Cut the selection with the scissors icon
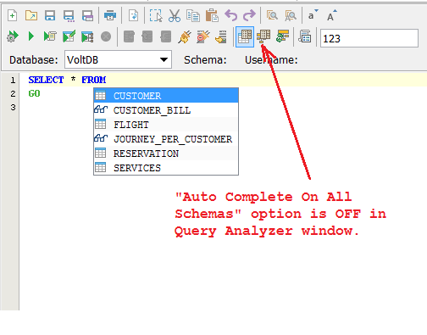The width and height of the screenshot is (427, 335). (175, 15)
